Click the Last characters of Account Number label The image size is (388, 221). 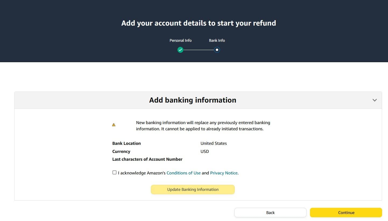coord(147,159)
